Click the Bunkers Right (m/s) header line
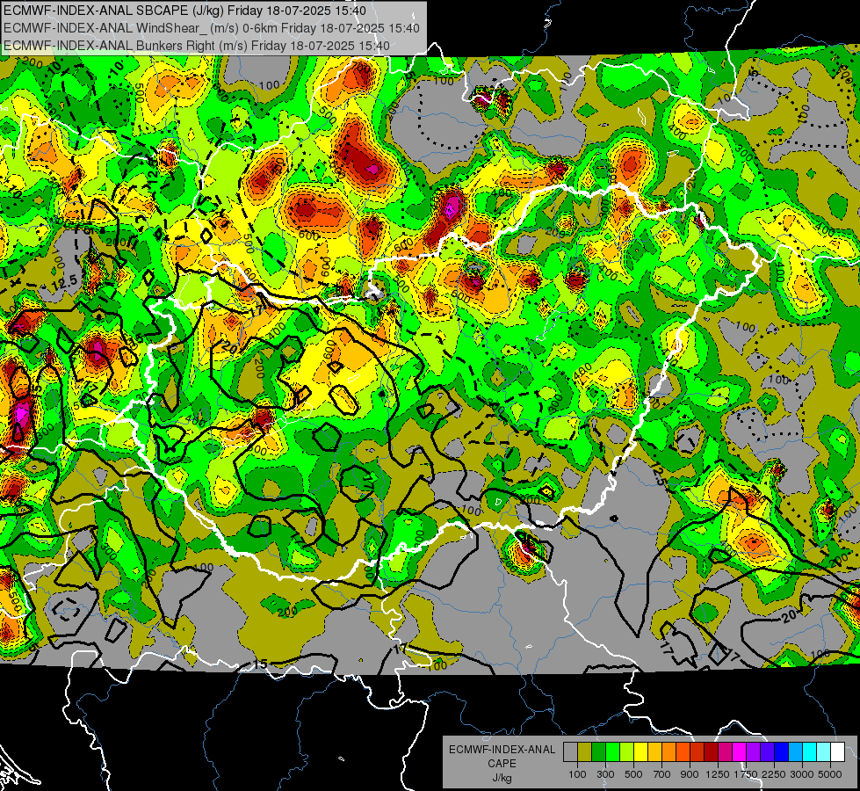Screen dimensions: 860x791 pos(197,46)
